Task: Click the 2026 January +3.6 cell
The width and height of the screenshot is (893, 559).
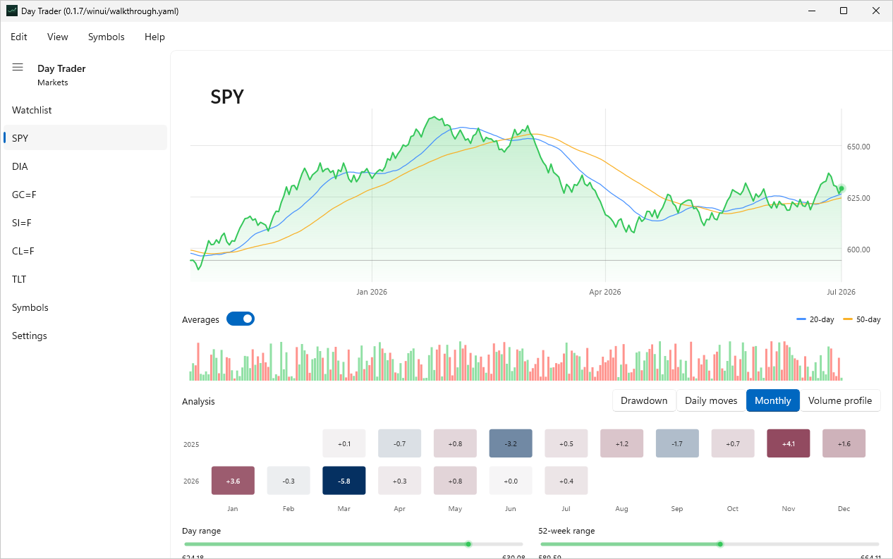Action: pos(233,481)
